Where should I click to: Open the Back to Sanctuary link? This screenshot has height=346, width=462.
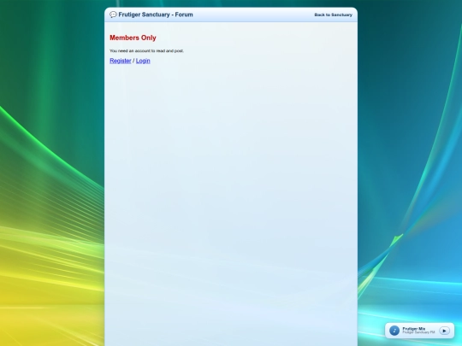tap(334, 15)
